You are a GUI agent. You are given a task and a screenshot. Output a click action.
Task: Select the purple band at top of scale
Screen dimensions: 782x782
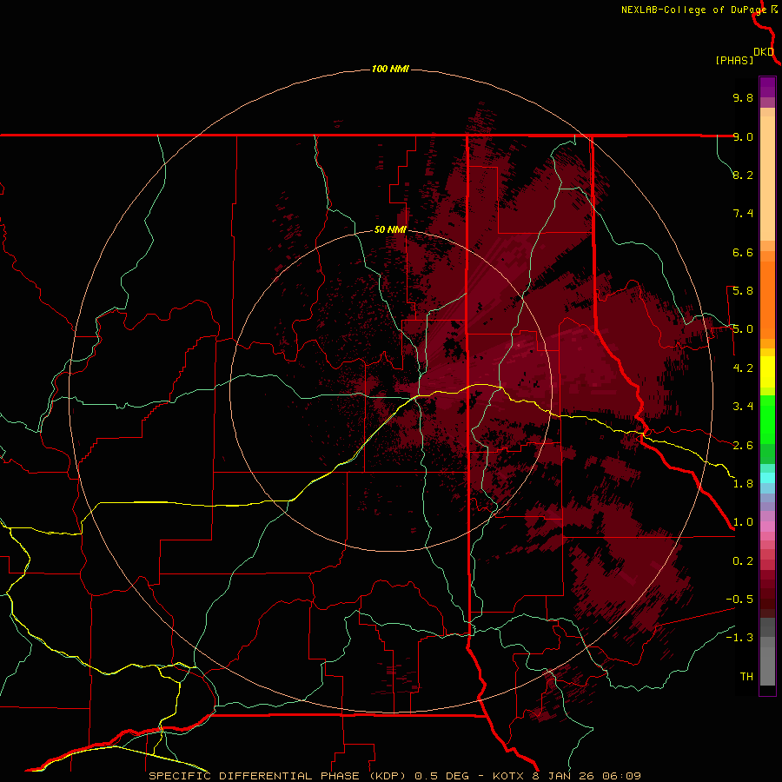pos(767,87)
